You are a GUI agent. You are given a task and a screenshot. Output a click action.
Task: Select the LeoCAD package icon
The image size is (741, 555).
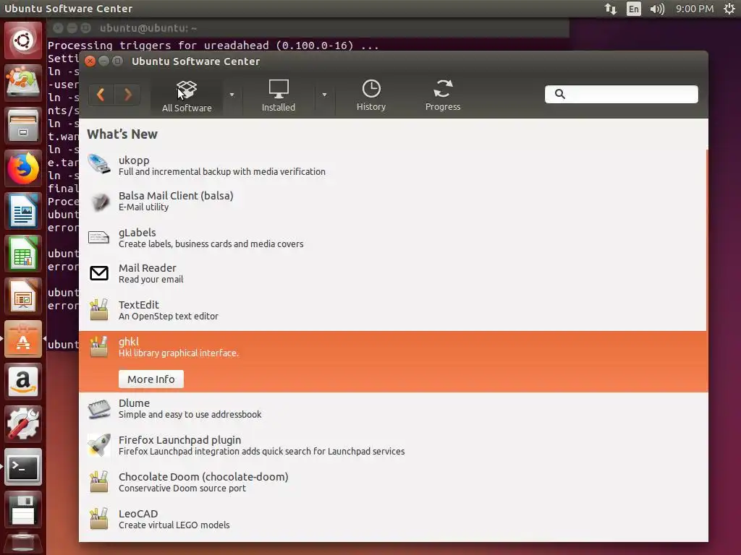98,519
